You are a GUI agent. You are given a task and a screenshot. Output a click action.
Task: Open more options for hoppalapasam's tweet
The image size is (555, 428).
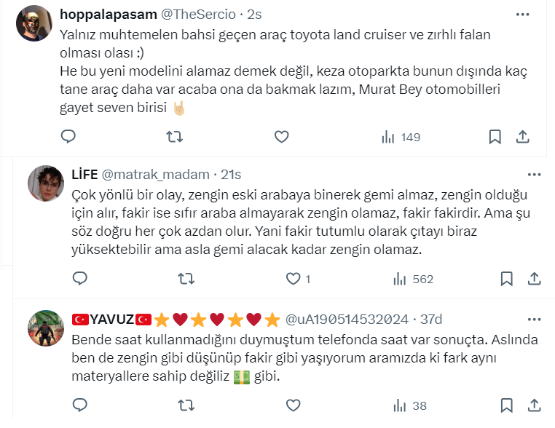523,14
